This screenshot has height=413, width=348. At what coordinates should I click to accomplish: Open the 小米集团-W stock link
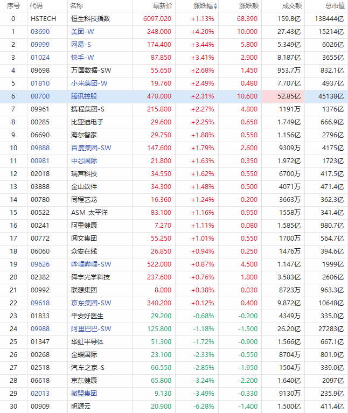(x=89, y=83)
